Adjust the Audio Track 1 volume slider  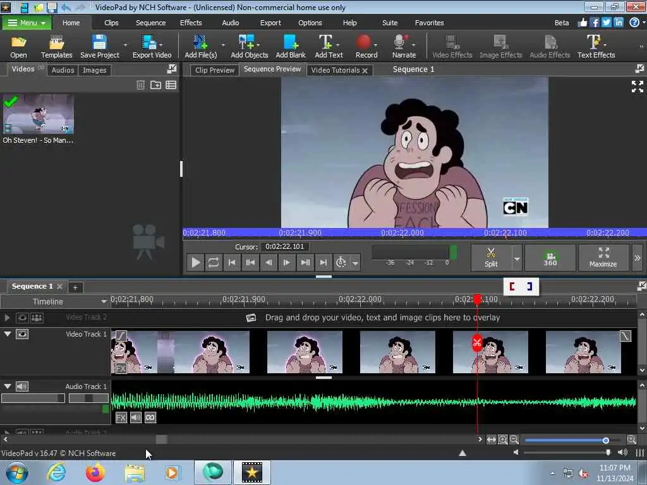click(33, 398)
